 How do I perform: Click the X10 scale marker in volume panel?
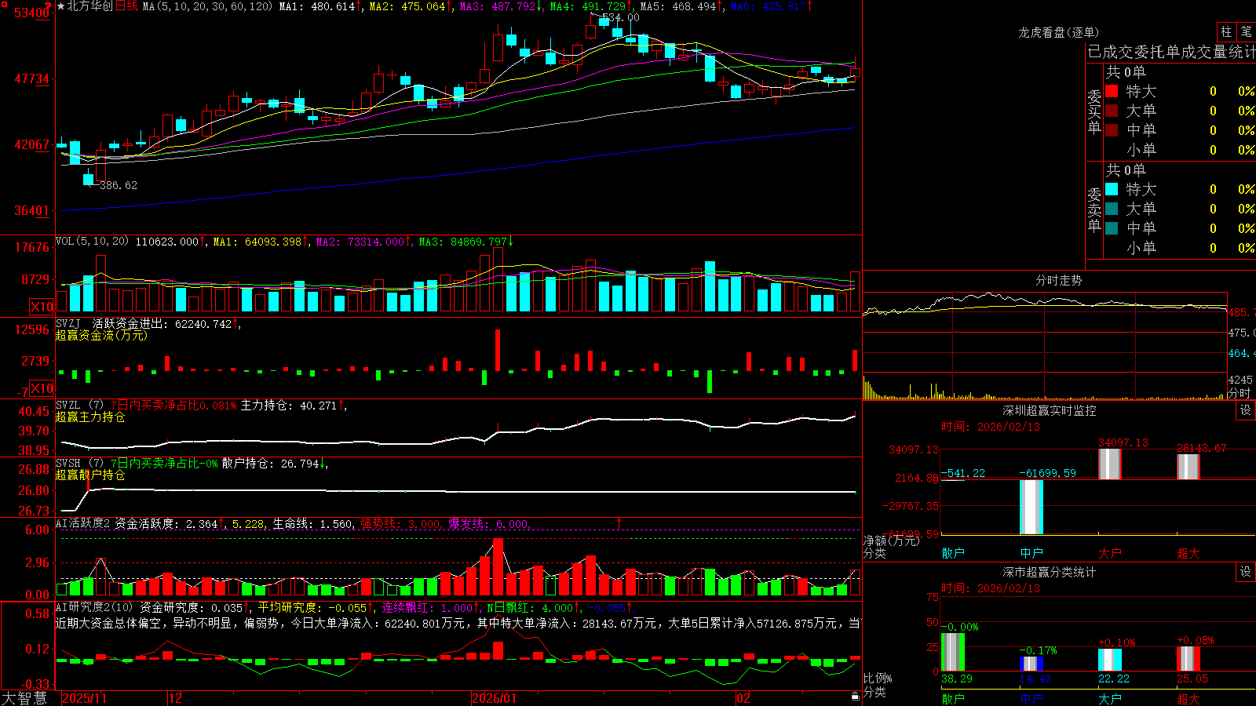[x=42, y=307]
